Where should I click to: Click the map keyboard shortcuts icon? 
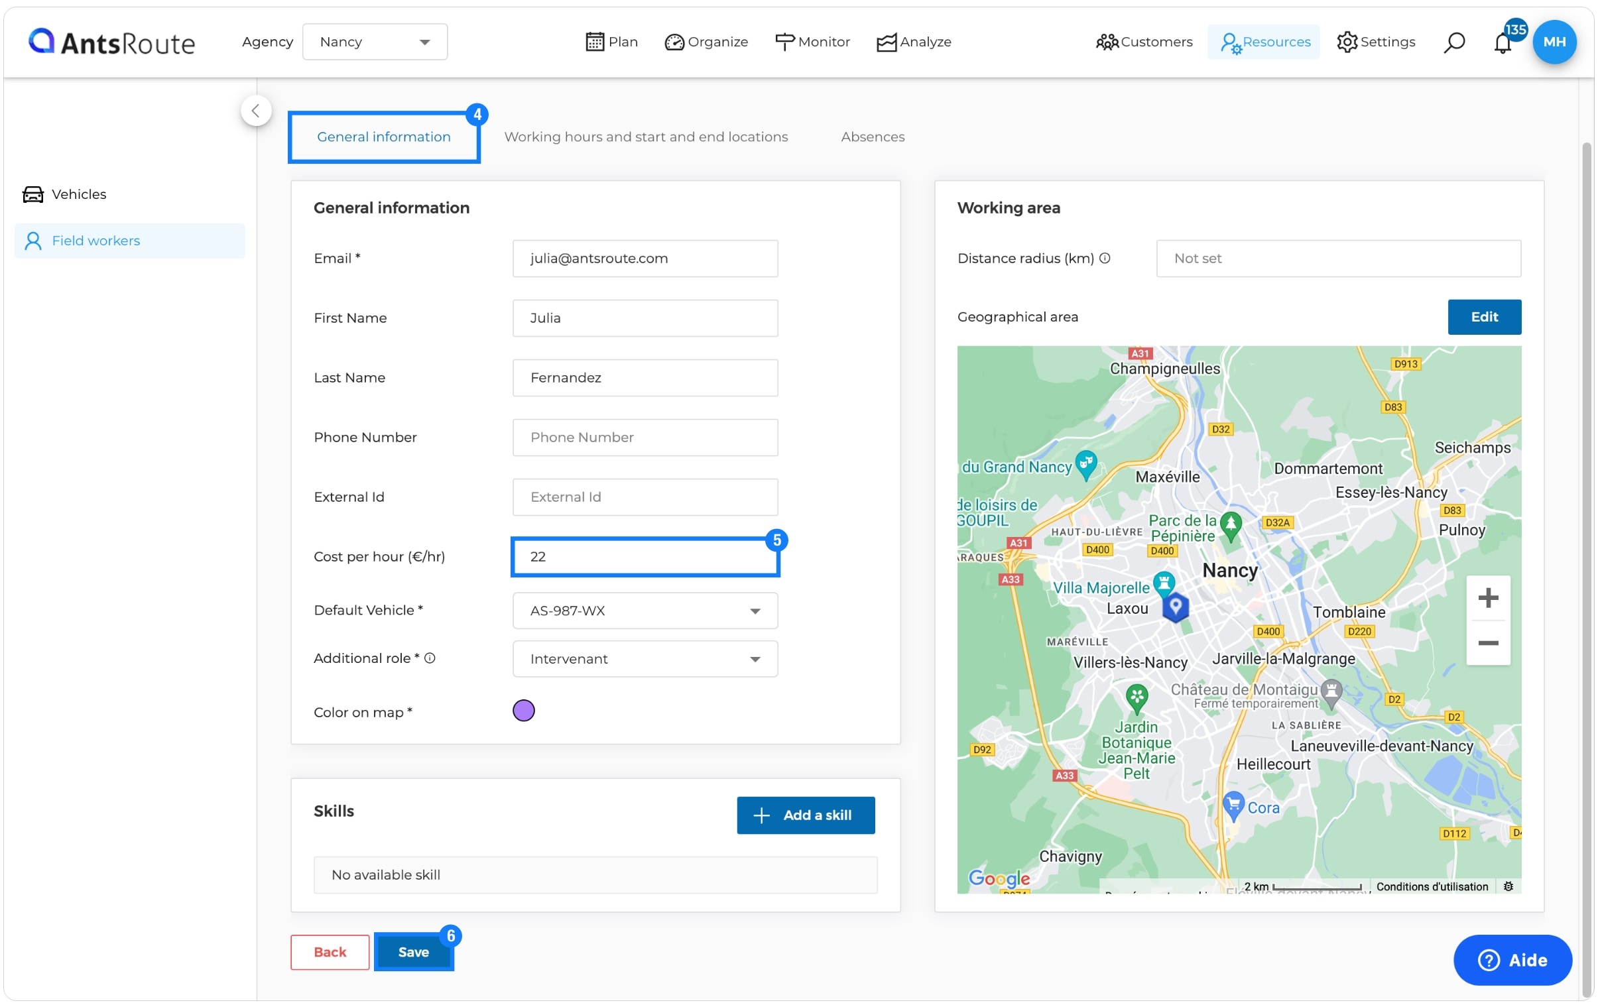[x=1509, y=887]
